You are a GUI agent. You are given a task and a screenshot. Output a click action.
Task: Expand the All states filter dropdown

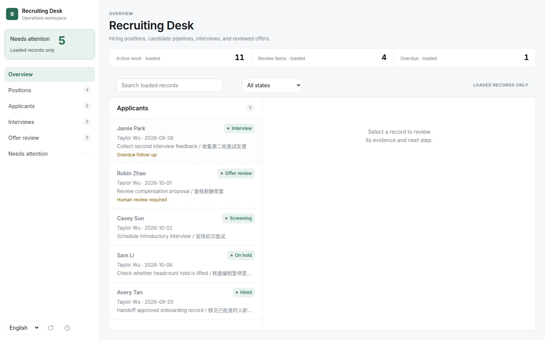coord(272,85)
